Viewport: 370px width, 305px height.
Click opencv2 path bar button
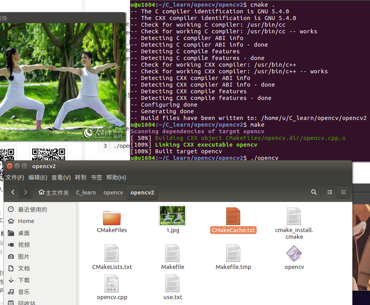click(x=142, y=192)
